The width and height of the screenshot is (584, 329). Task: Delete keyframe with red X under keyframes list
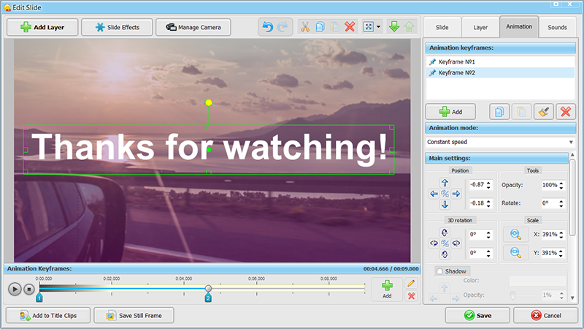564,112
